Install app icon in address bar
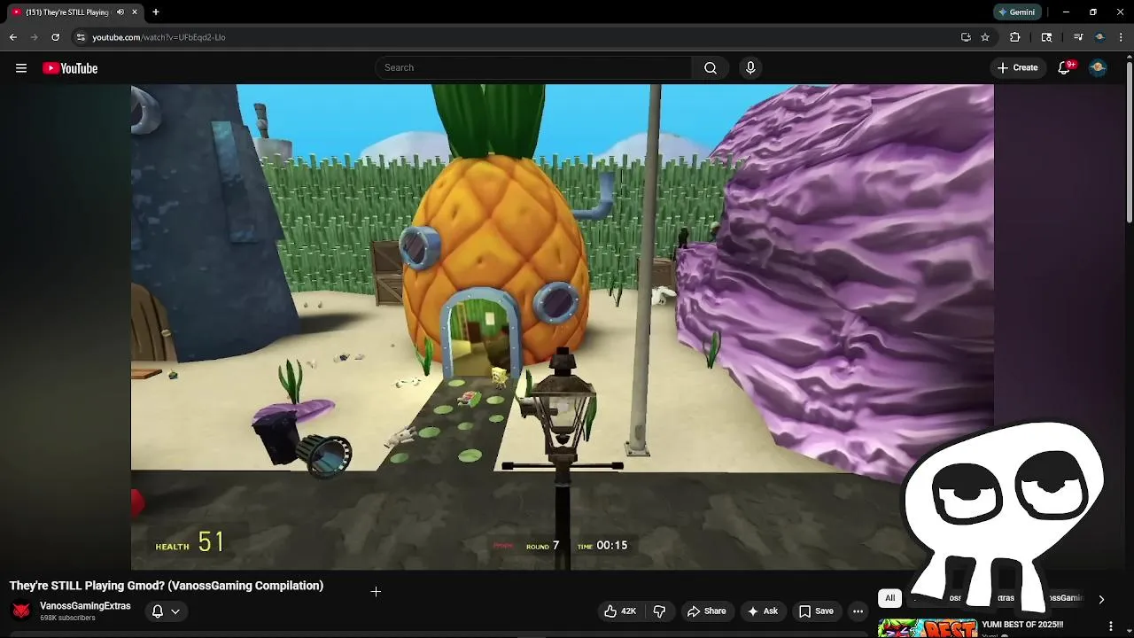This screenshot has width=1134, height=638. point(966,37)
